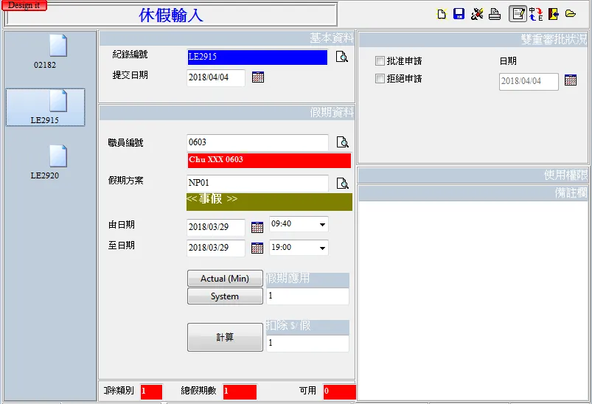Viewport: 592px width, 404px height.
Task: Click the Actual (Min) button
Action: click(x=225, y=279)
